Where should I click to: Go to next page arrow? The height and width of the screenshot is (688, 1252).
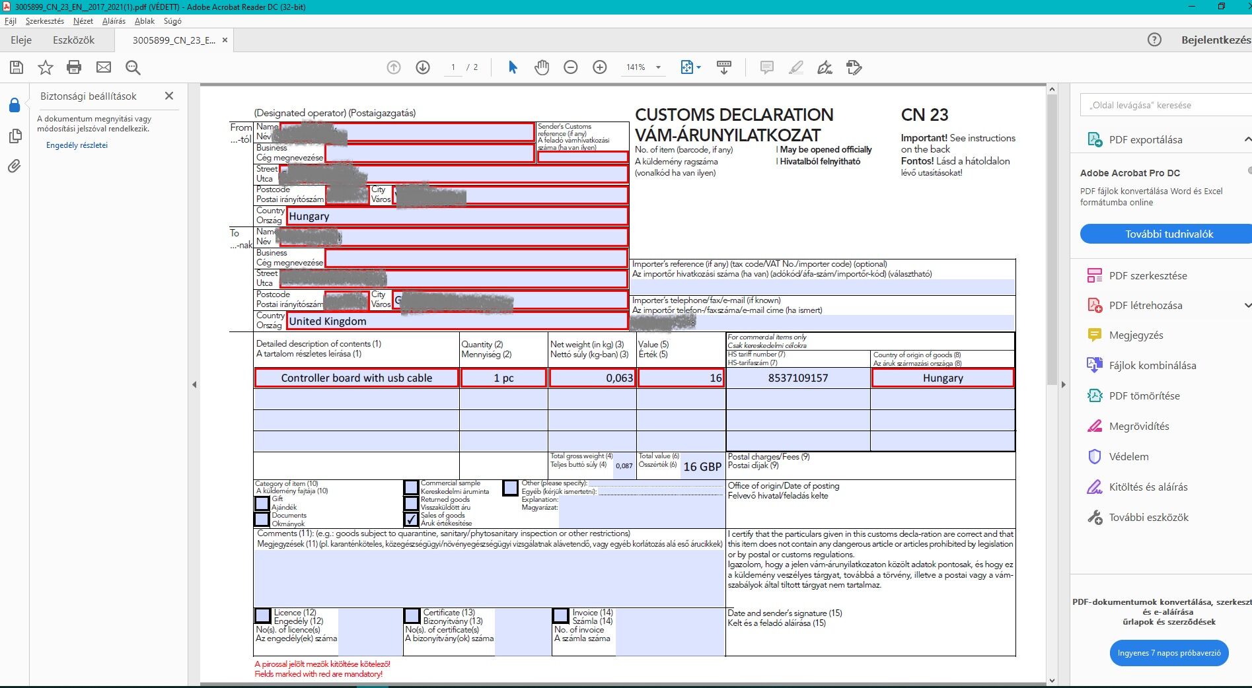pyautogui.click(x=423, y=67)
